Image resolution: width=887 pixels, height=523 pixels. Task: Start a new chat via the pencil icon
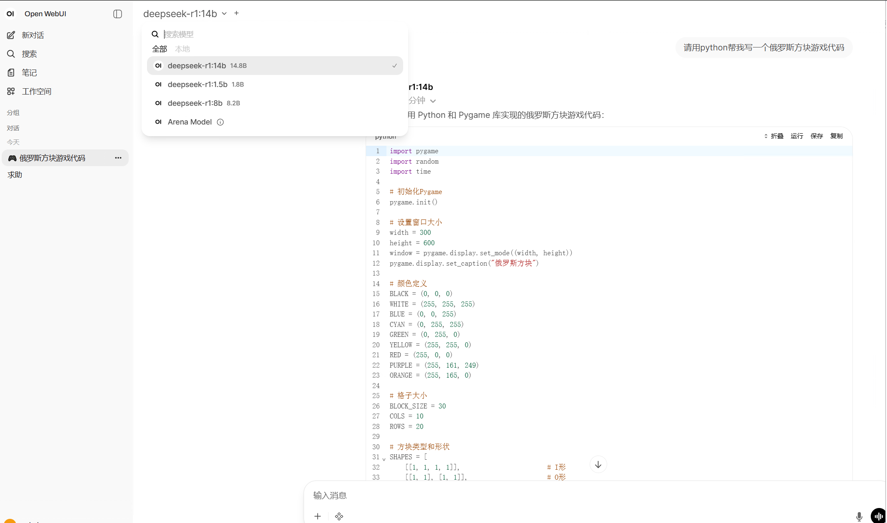11,35
